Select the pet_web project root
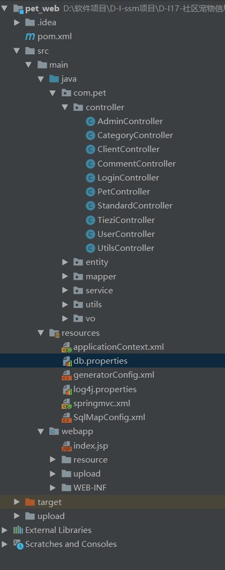This screenshot has width=225, height=570. (x=42, y=9)
